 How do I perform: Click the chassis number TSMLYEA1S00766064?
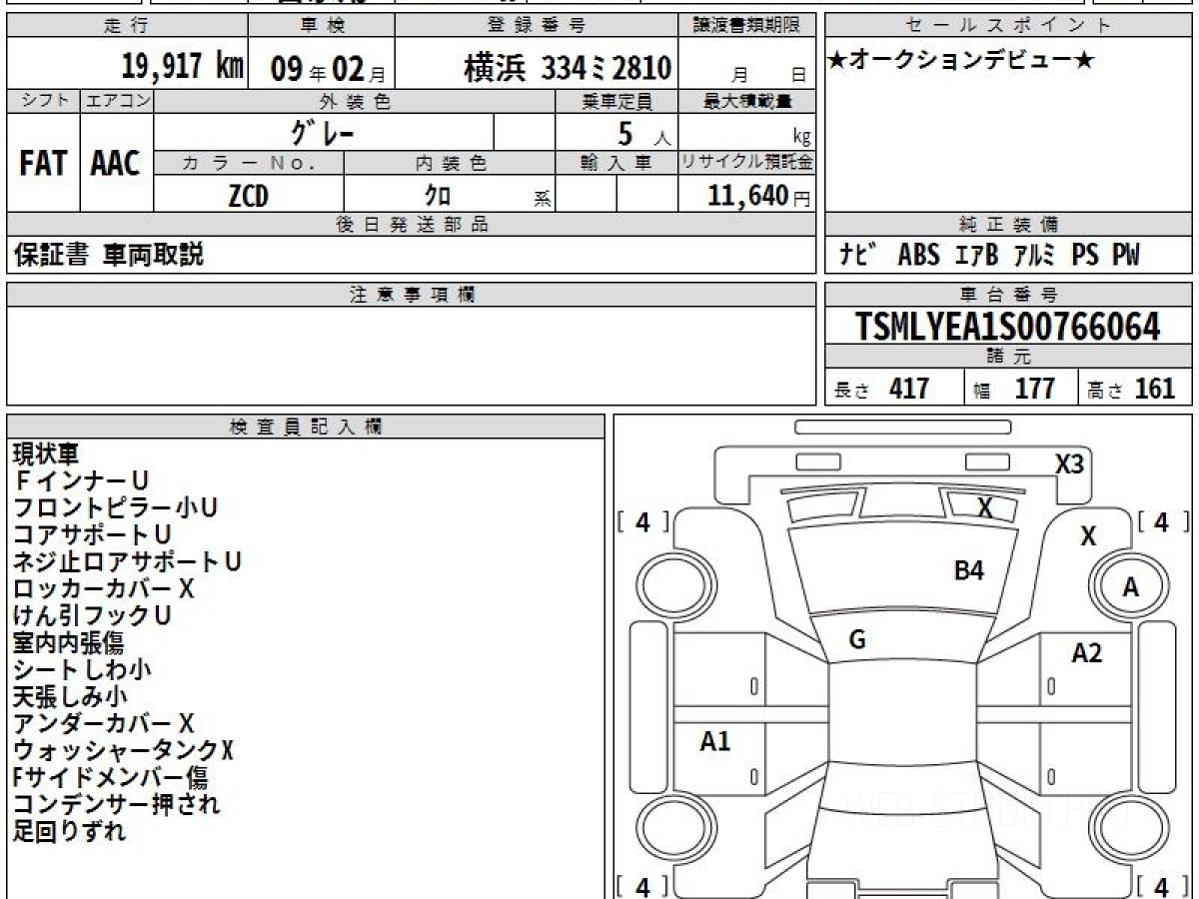(1007, 327)
